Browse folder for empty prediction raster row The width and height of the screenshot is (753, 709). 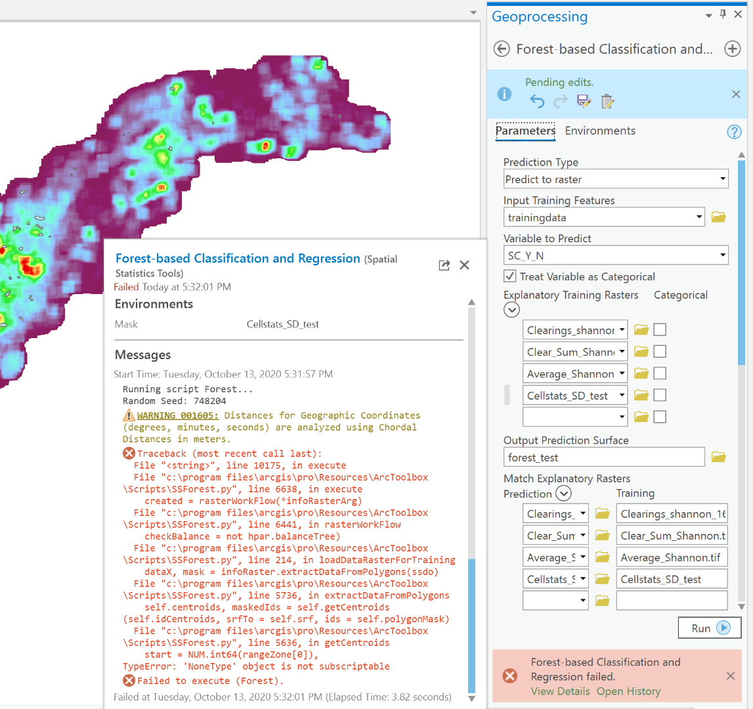[602, 601]
